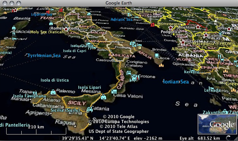Screen dimensions: 238x141
Task: Click the Bosnia and Herzegovina label
Action: tap(145, 11)
